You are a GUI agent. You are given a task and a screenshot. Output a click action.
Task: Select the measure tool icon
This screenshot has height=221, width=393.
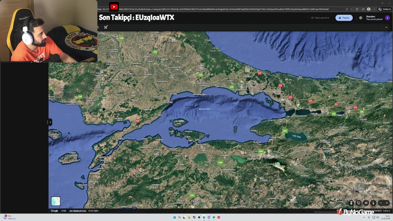click(106, 27)
